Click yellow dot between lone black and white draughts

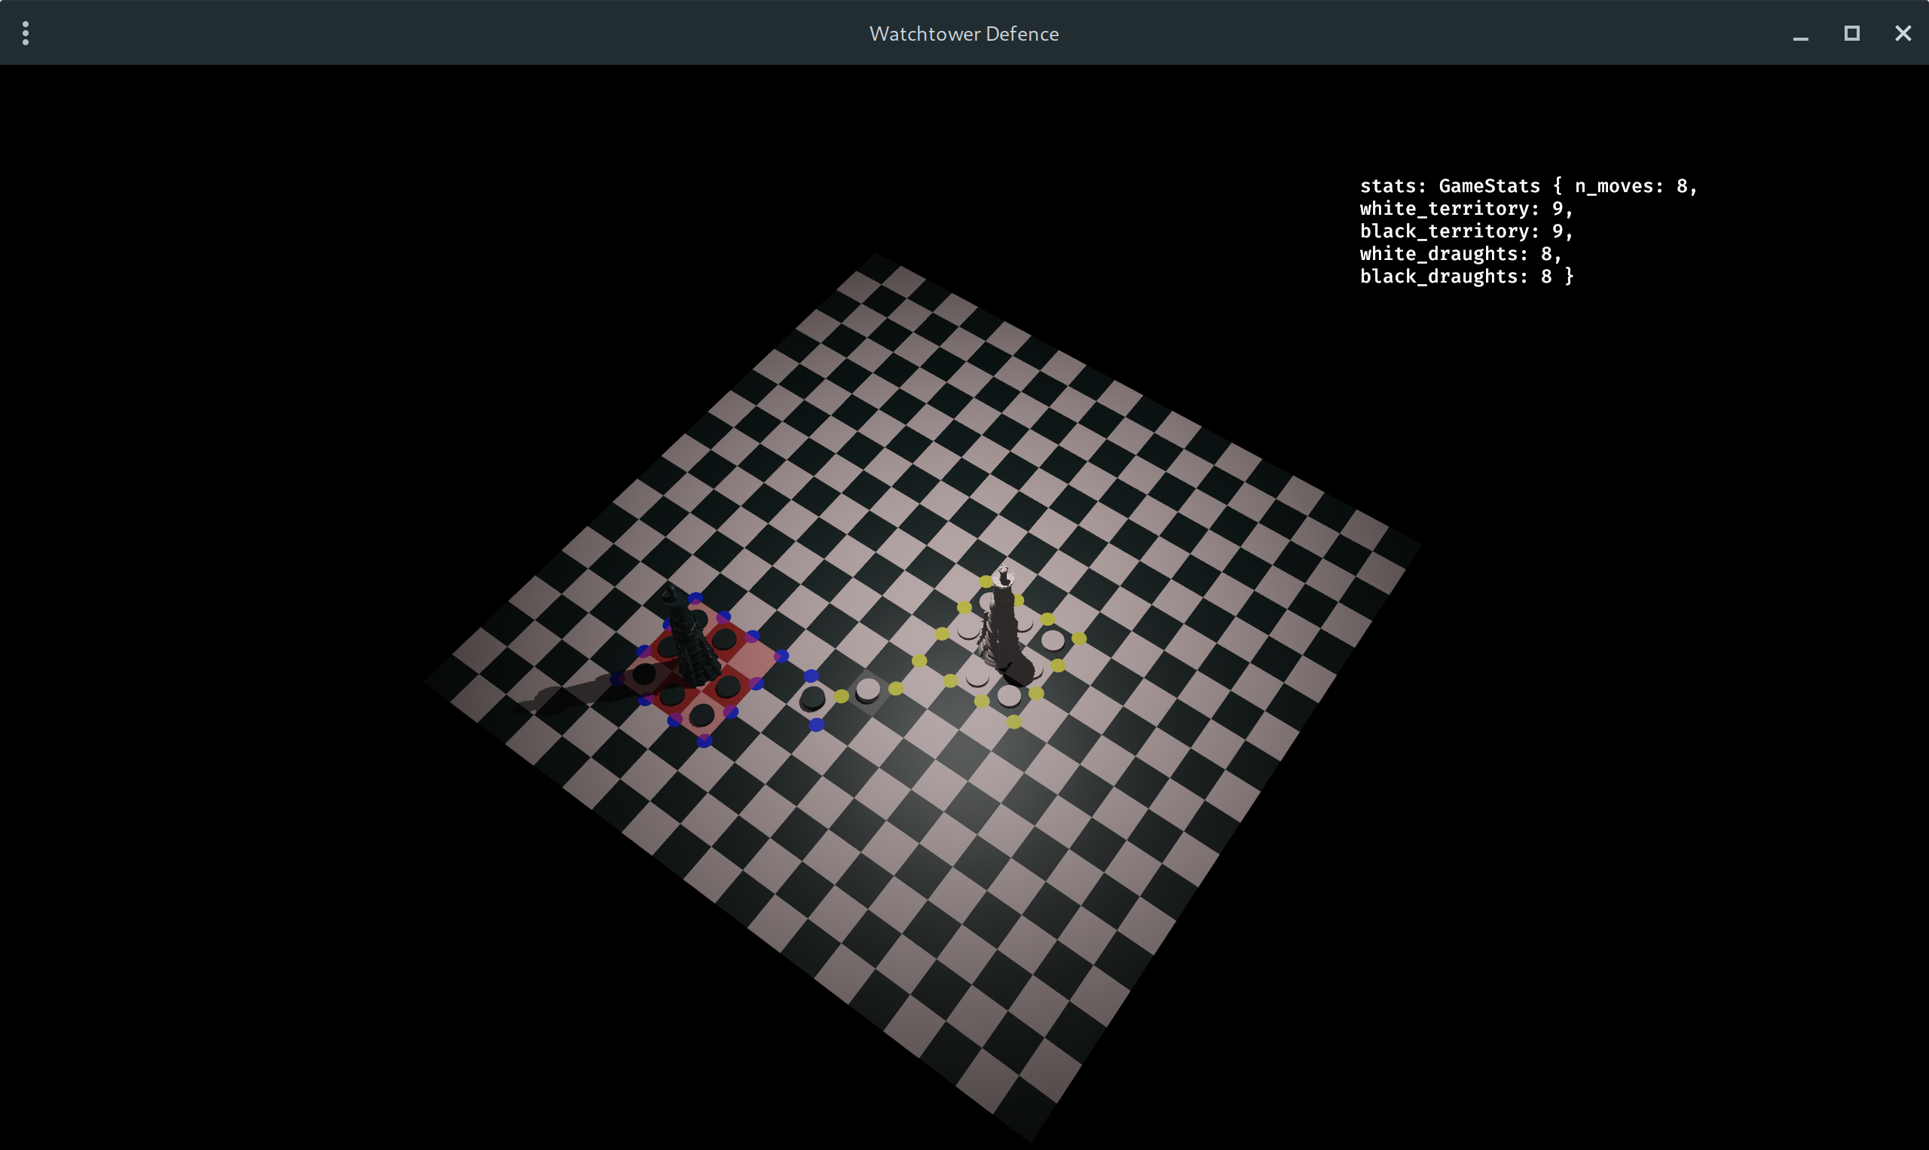pos(842,696)
